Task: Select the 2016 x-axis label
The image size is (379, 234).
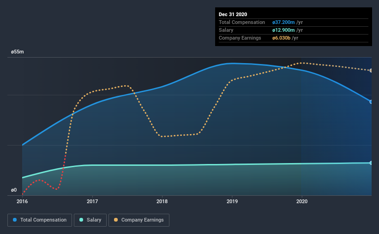Action: 22,201
